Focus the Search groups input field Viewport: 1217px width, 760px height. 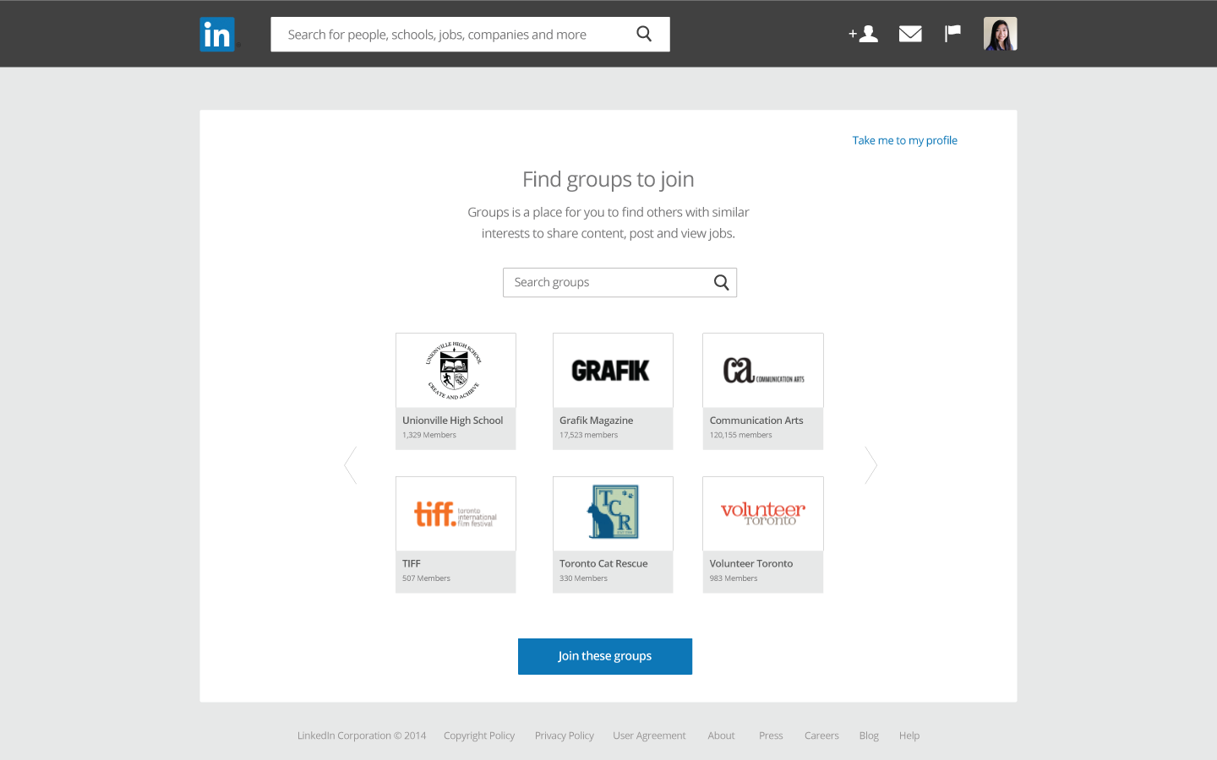619,282
